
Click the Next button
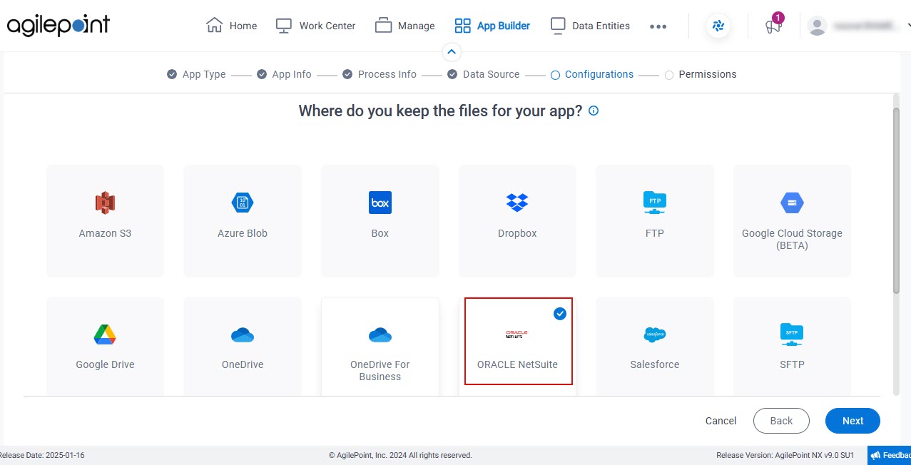(x=853, y=421)
